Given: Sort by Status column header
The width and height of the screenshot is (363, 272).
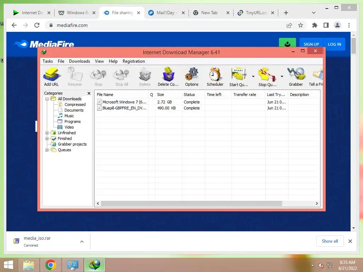Looking at the screenshot, I should (193, 95).
